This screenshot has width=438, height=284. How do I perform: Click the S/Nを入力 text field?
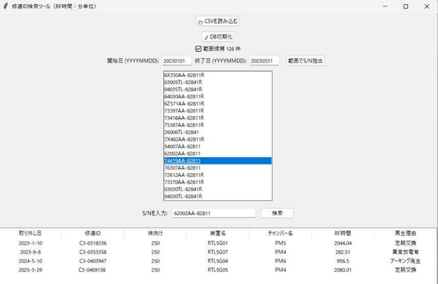[x=214, y=214]
